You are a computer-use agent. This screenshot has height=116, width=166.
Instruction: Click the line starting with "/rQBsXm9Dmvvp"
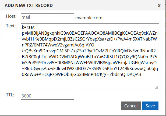(88, 51)
